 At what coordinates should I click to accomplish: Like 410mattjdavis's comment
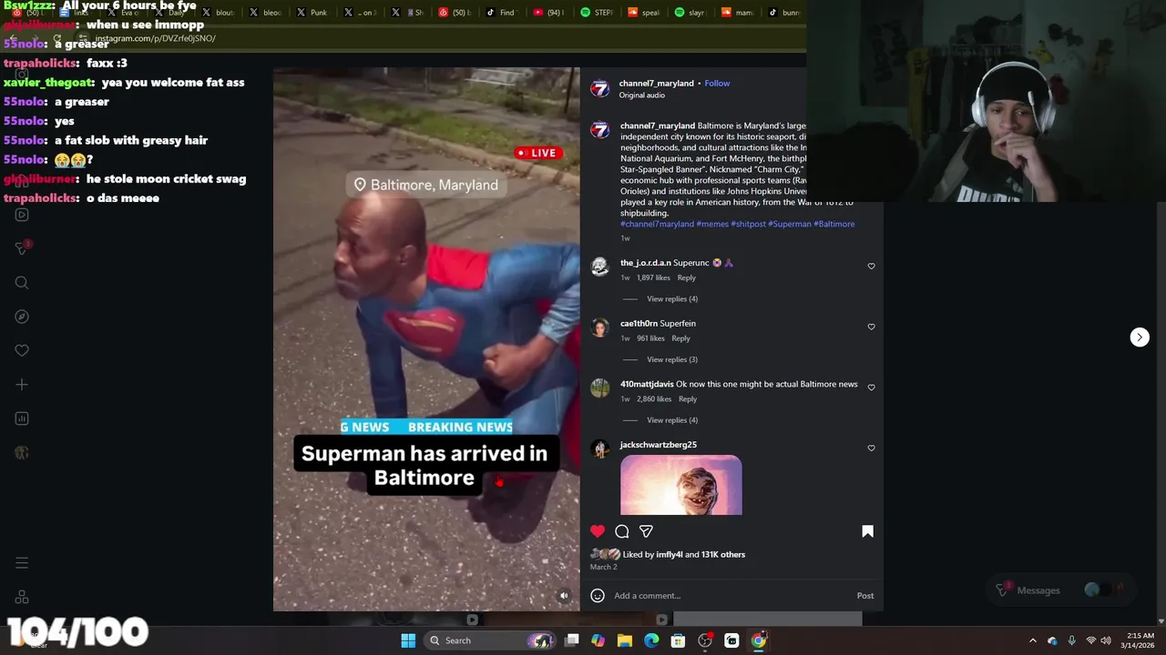click(871, 388)
